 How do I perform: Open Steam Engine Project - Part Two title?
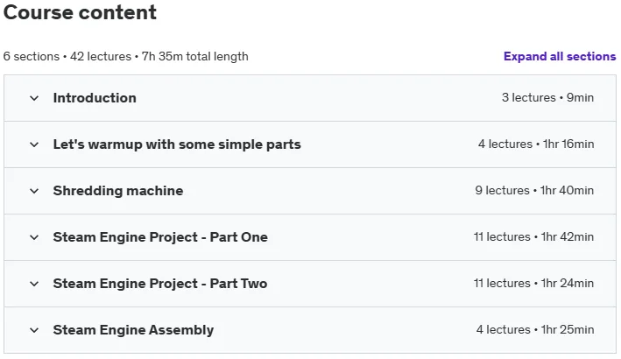pos(160,284)
